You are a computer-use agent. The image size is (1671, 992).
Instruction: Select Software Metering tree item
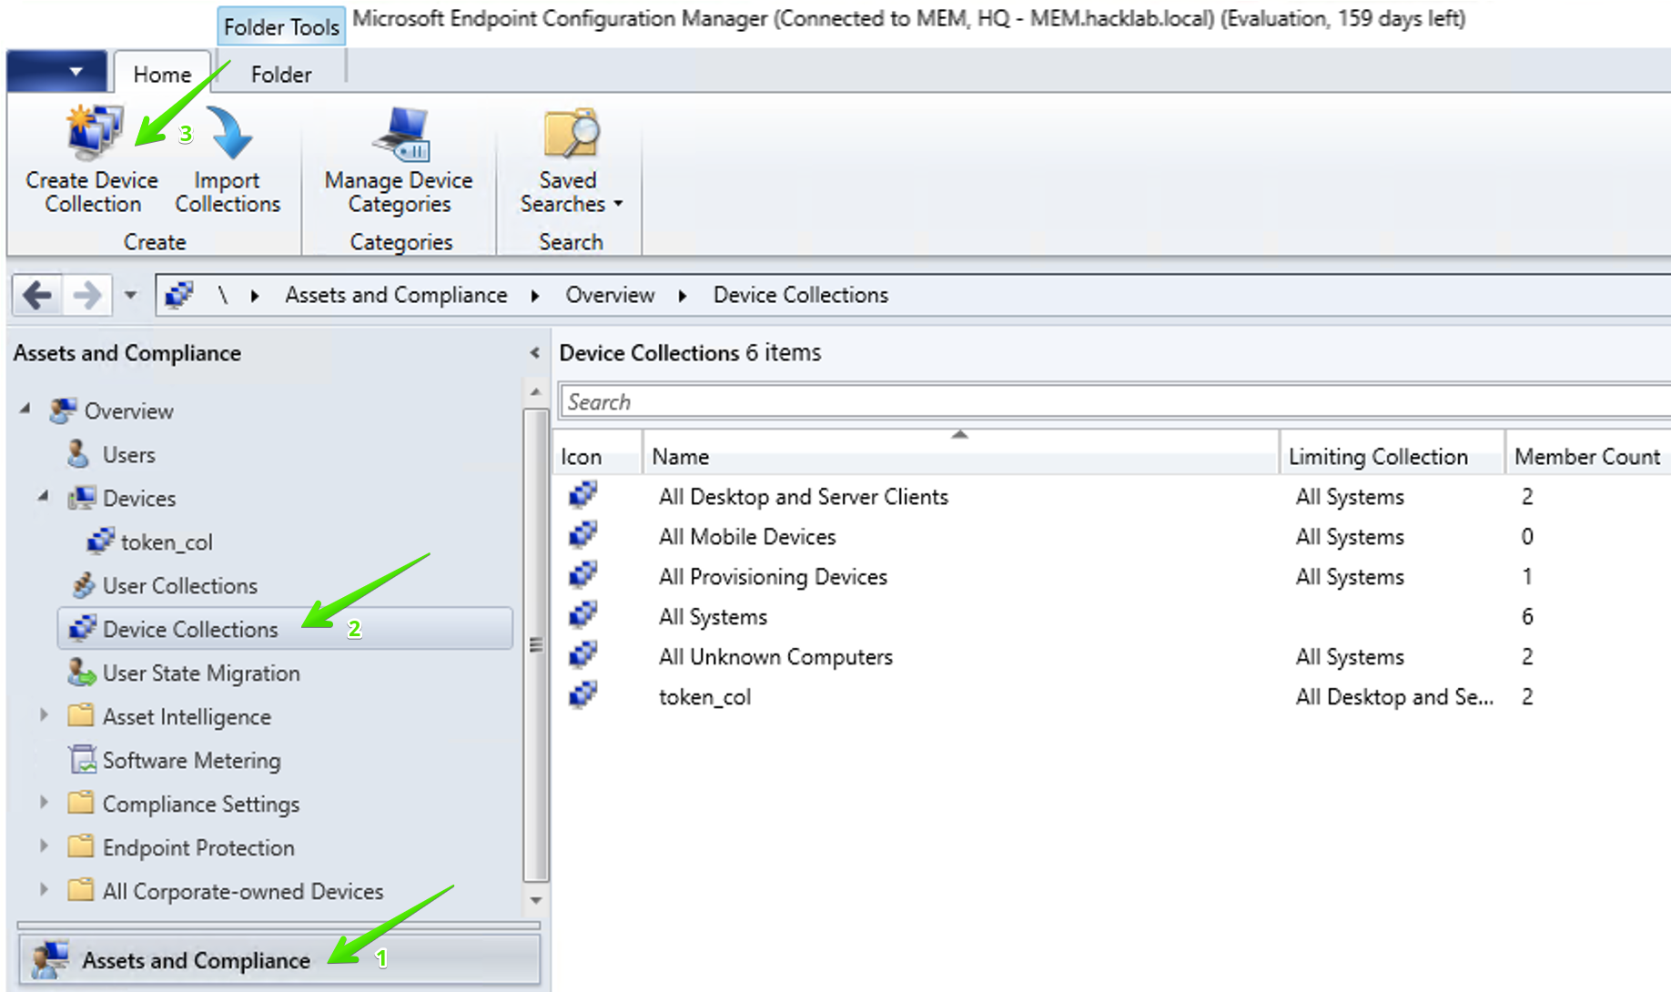click(x=191, y=760)
